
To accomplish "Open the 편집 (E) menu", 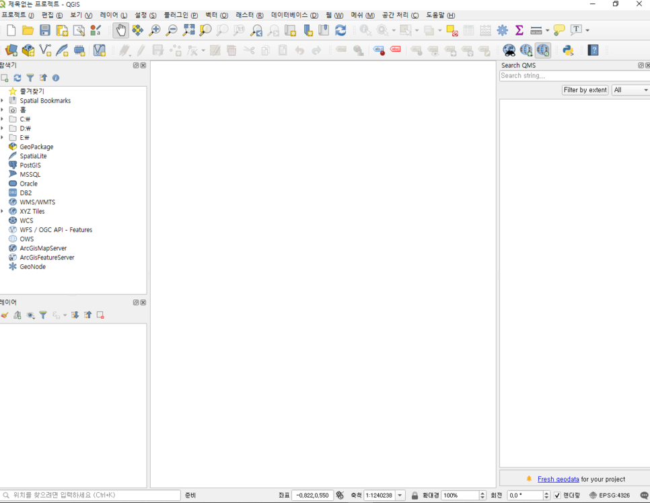I will pos(52,15).
